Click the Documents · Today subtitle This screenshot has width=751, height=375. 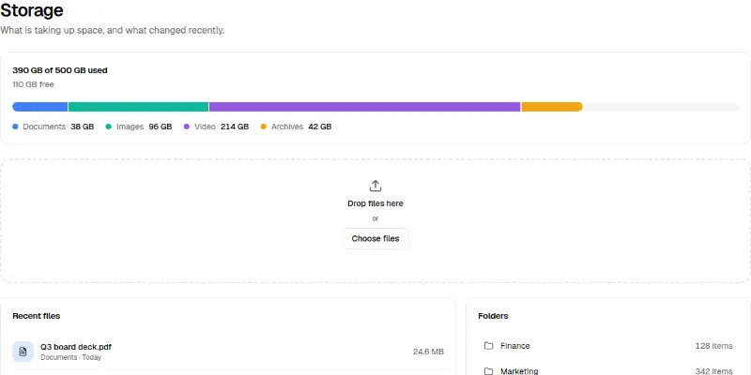point(71,357)
